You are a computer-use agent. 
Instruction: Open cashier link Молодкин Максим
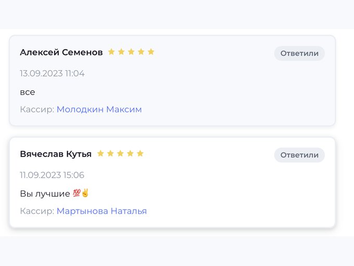click(x=99, y=109)
